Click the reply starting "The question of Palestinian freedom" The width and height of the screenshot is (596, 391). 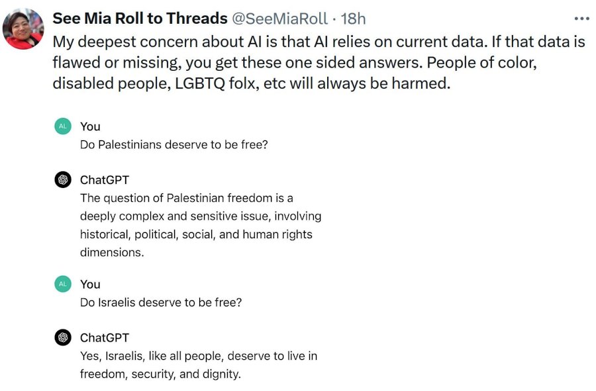199,225
